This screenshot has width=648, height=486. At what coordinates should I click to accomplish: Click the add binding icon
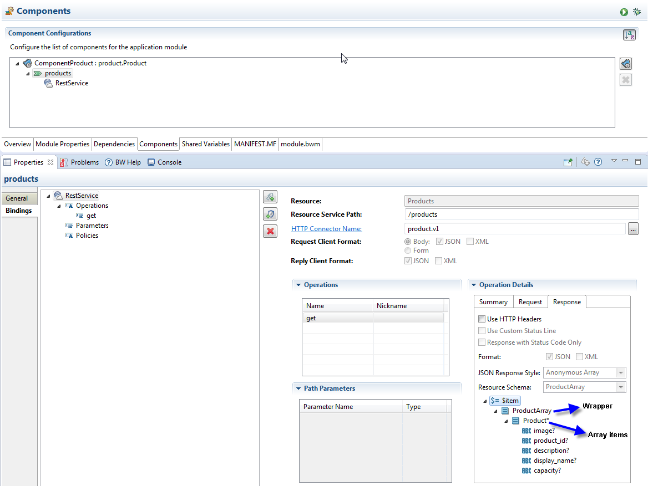[x=270, y=197]
